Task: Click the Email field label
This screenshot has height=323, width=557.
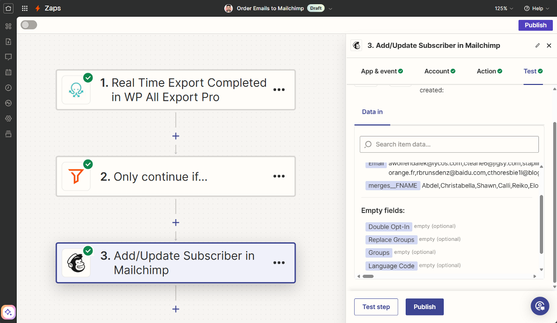Action: (x=376, y=164)
